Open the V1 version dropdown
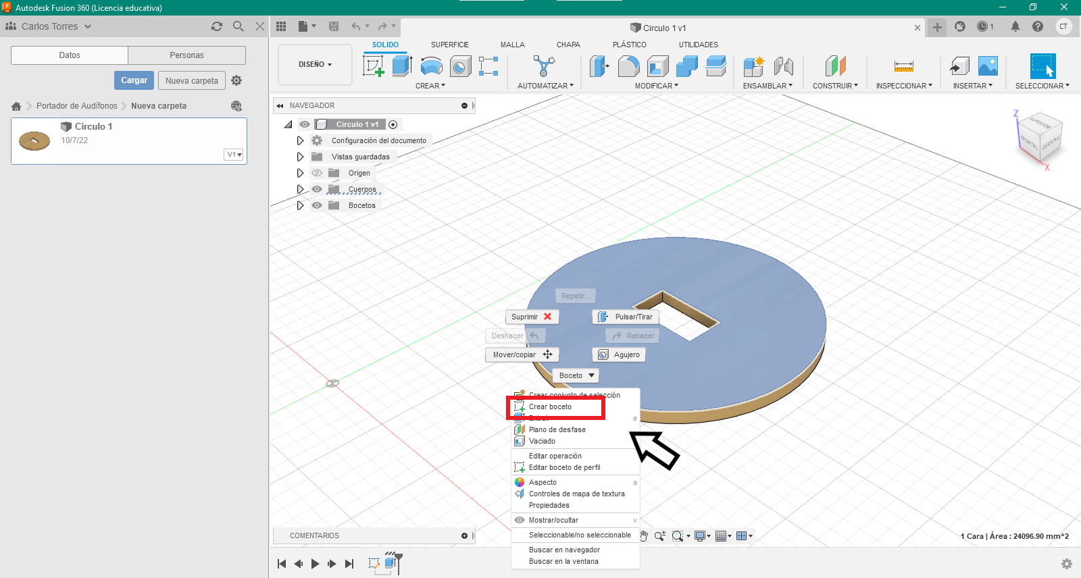This screenshot has height=578, width=1081. pos(234,155)
